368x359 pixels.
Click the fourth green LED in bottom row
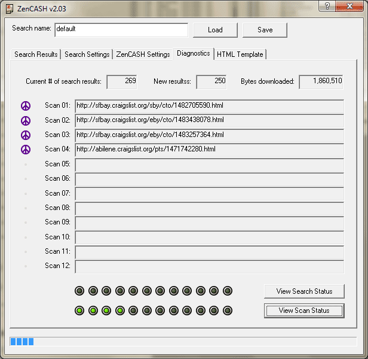pos(120,311)
